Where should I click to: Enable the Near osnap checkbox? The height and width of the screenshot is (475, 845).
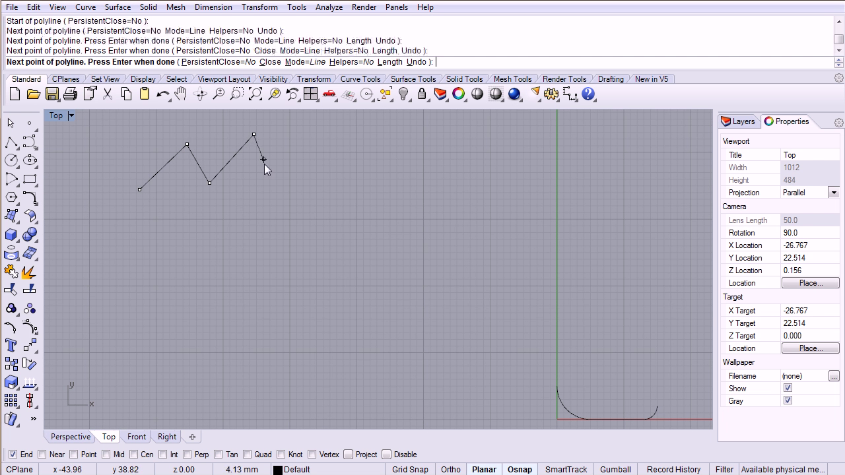click(42, 455)
